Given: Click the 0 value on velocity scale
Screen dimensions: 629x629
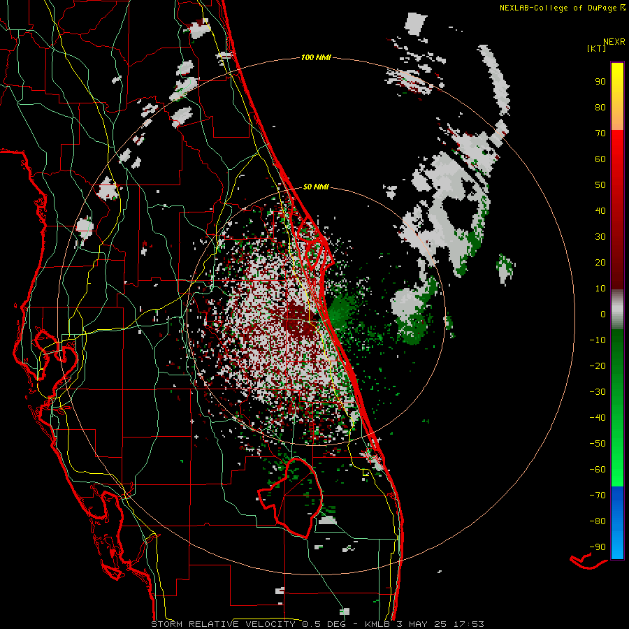Looking at the screenshot, I should point(603,314).
